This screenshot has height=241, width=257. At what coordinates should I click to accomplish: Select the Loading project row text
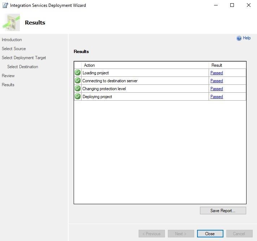point(96,73)
